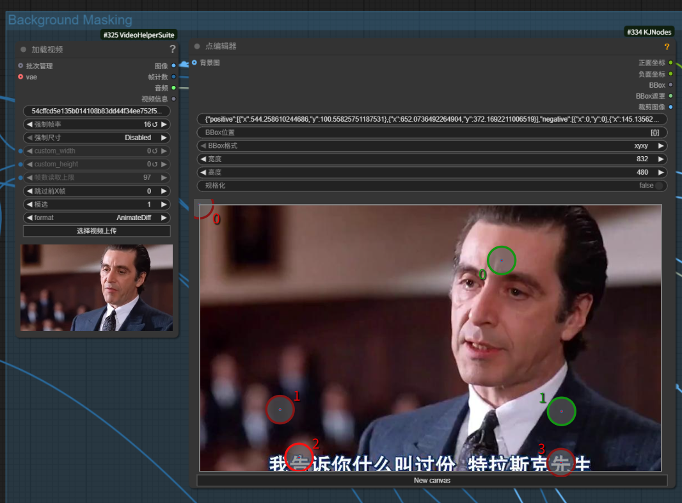Decrease 跳过前X帧 value
682x503 pixels.
(x=29, y=191)
